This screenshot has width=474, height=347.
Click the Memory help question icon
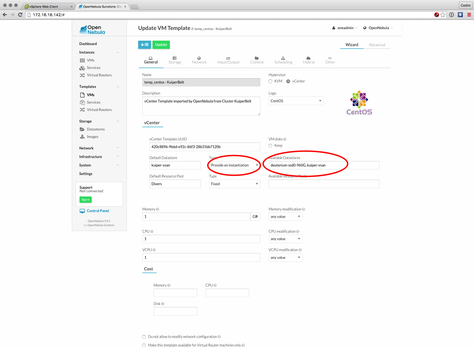(x=158, y=209)
